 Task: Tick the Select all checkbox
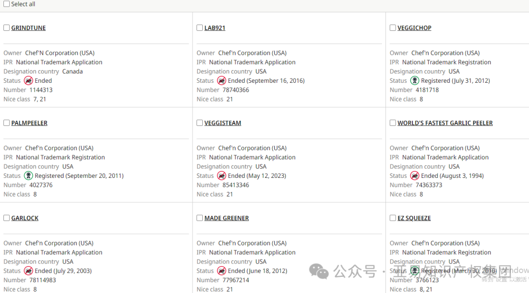tap(6, 4)
